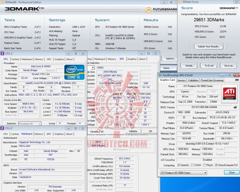This screenshot has height=192, width=240.
Task: Open the slot selection dropdown in SPD window
Action: click(93, 67)
